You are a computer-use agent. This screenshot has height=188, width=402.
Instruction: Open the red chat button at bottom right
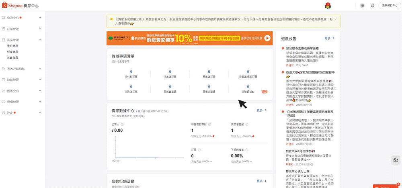click(386, 186)
